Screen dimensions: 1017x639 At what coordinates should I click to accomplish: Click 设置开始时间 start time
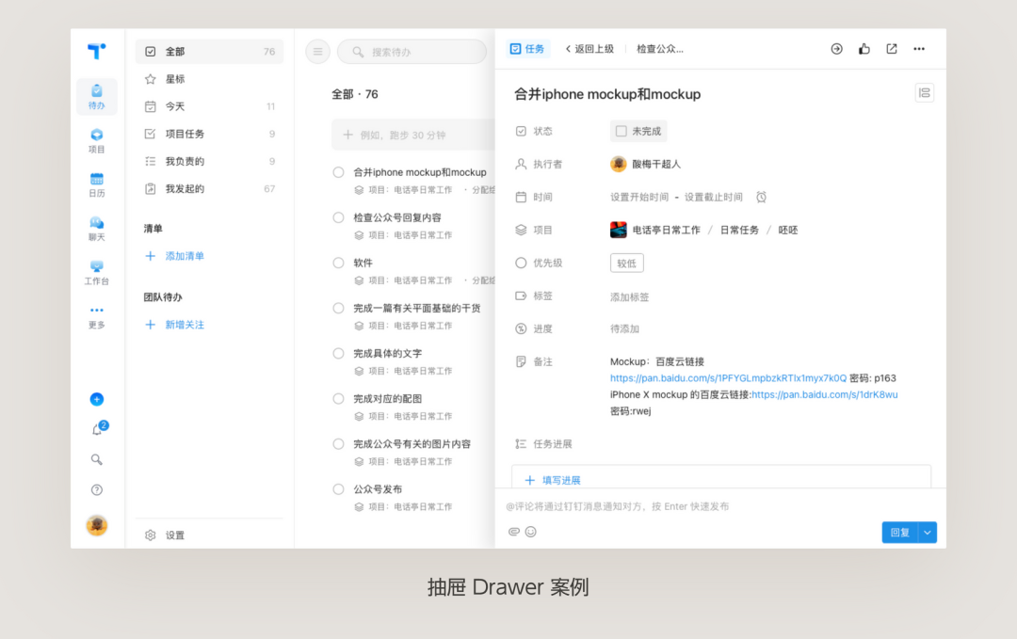[x=638, y=197]
